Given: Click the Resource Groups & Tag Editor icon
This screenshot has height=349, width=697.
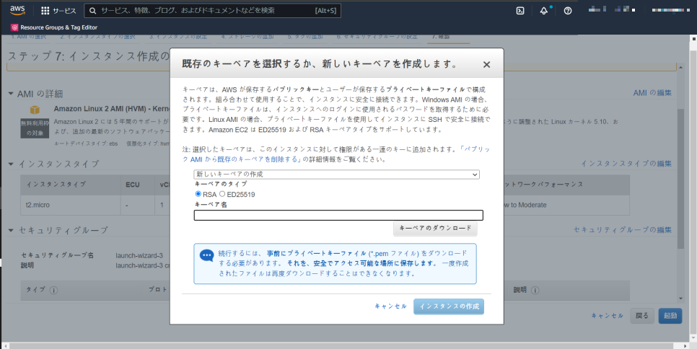Looking at the screenshot, I should pos(14,27).
